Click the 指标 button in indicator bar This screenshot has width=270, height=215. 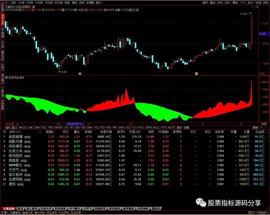[8, 127]
